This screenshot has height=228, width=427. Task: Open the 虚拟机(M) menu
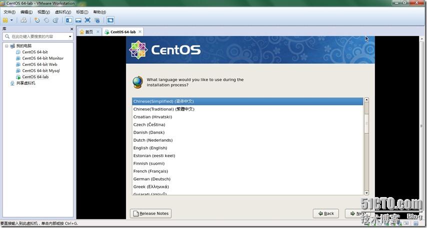[x=63, y=12]
